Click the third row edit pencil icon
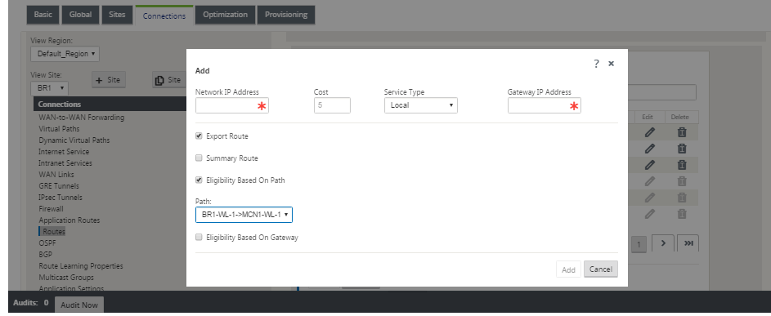Image resolution: width=771 pixels, height=316 pixels. tap(650, 165)
